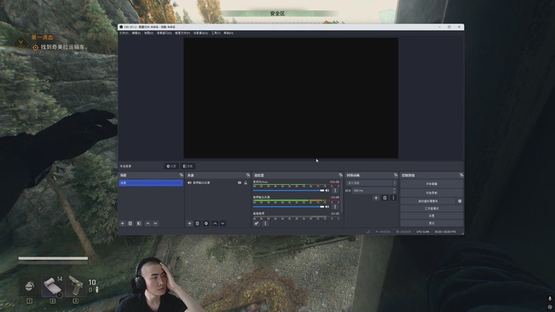Open transition type dropdown
The image size is (555, 312).
370,183
